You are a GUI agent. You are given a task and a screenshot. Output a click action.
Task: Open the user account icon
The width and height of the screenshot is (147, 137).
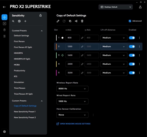140,7
